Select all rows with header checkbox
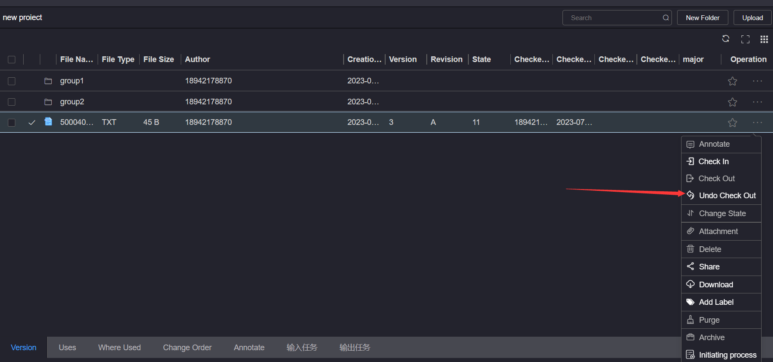Image resolution: width=773 pixels, height=362 pixels. tap(12, 60)
